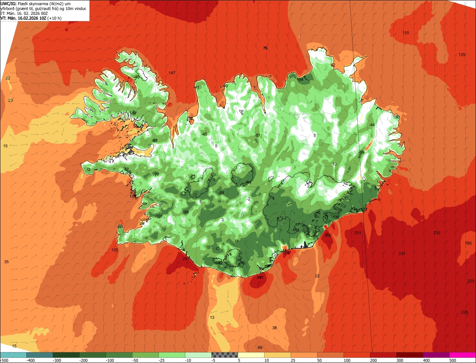The height and width of the screenshot is (363, 476).
Task: Select the -200 to -100 green legend swatch
Action: point(93,354)
